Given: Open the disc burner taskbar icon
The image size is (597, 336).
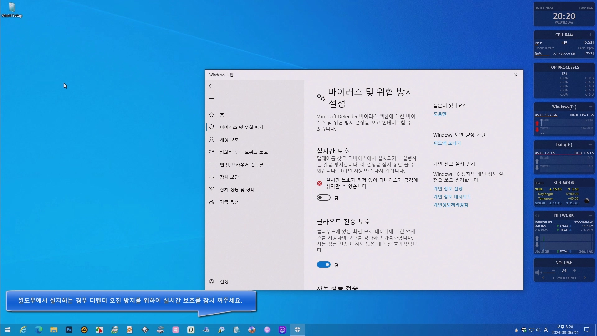Looking at the screenshot, I should pos(252,330).
